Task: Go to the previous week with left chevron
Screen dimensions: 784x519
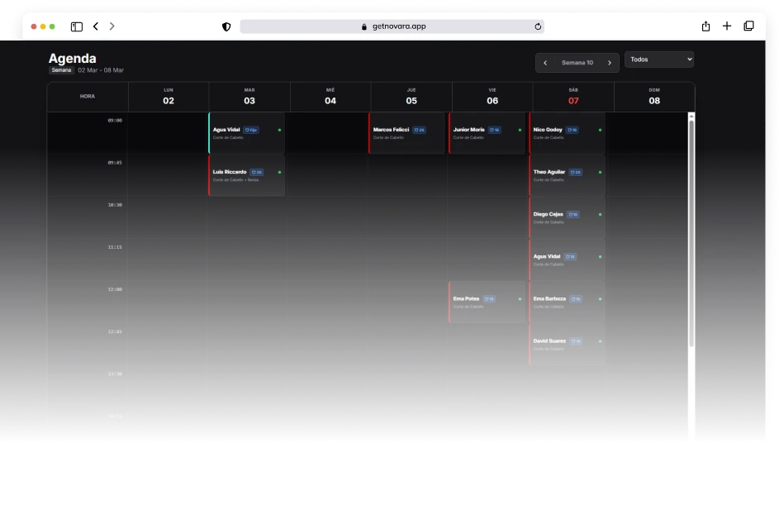Action: [545, 63]
